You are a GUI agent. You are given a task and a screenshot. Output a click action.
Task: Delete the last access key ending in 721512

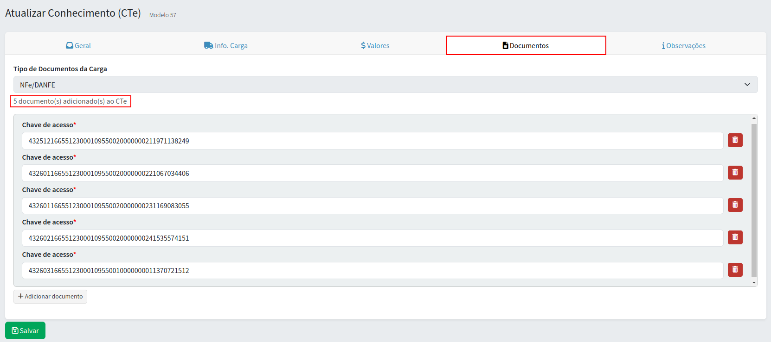pos(735,270)
